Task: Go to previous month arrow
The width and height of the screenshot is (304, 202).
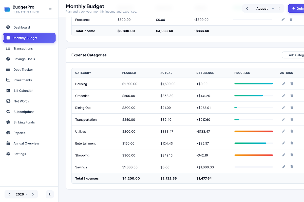Action: [x=247, y=9]
